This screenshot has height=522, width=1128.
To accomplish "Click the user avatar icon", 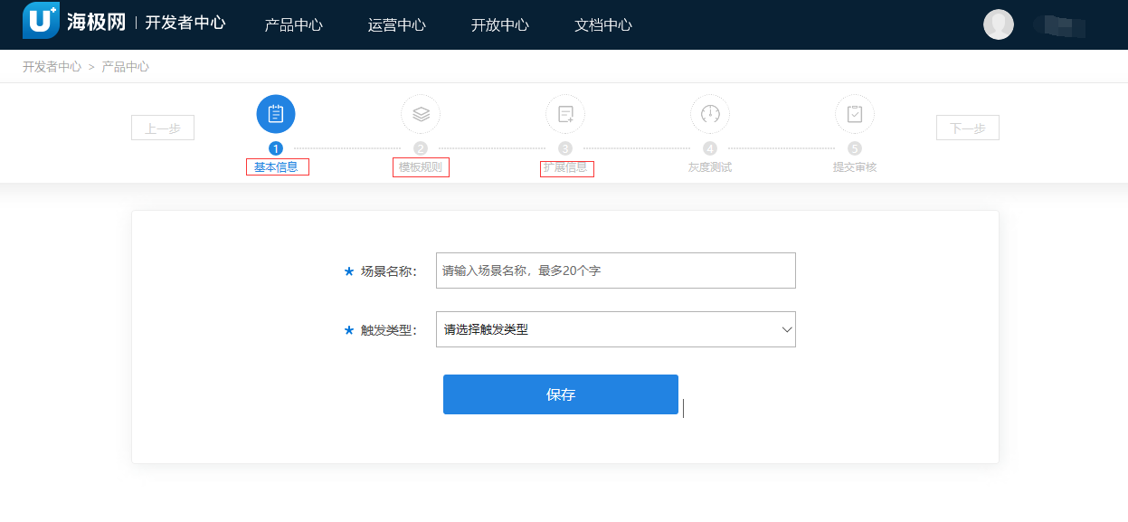I will click(x=999, y=24).
